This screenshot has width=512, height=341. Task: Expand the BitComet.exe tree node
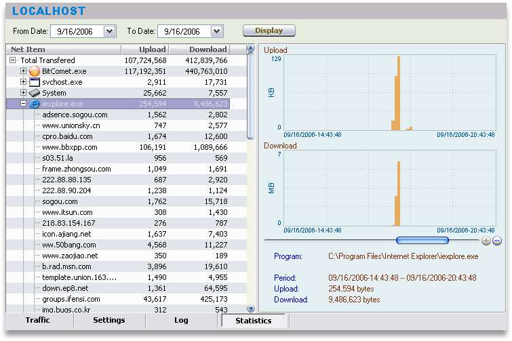(23, 71)
